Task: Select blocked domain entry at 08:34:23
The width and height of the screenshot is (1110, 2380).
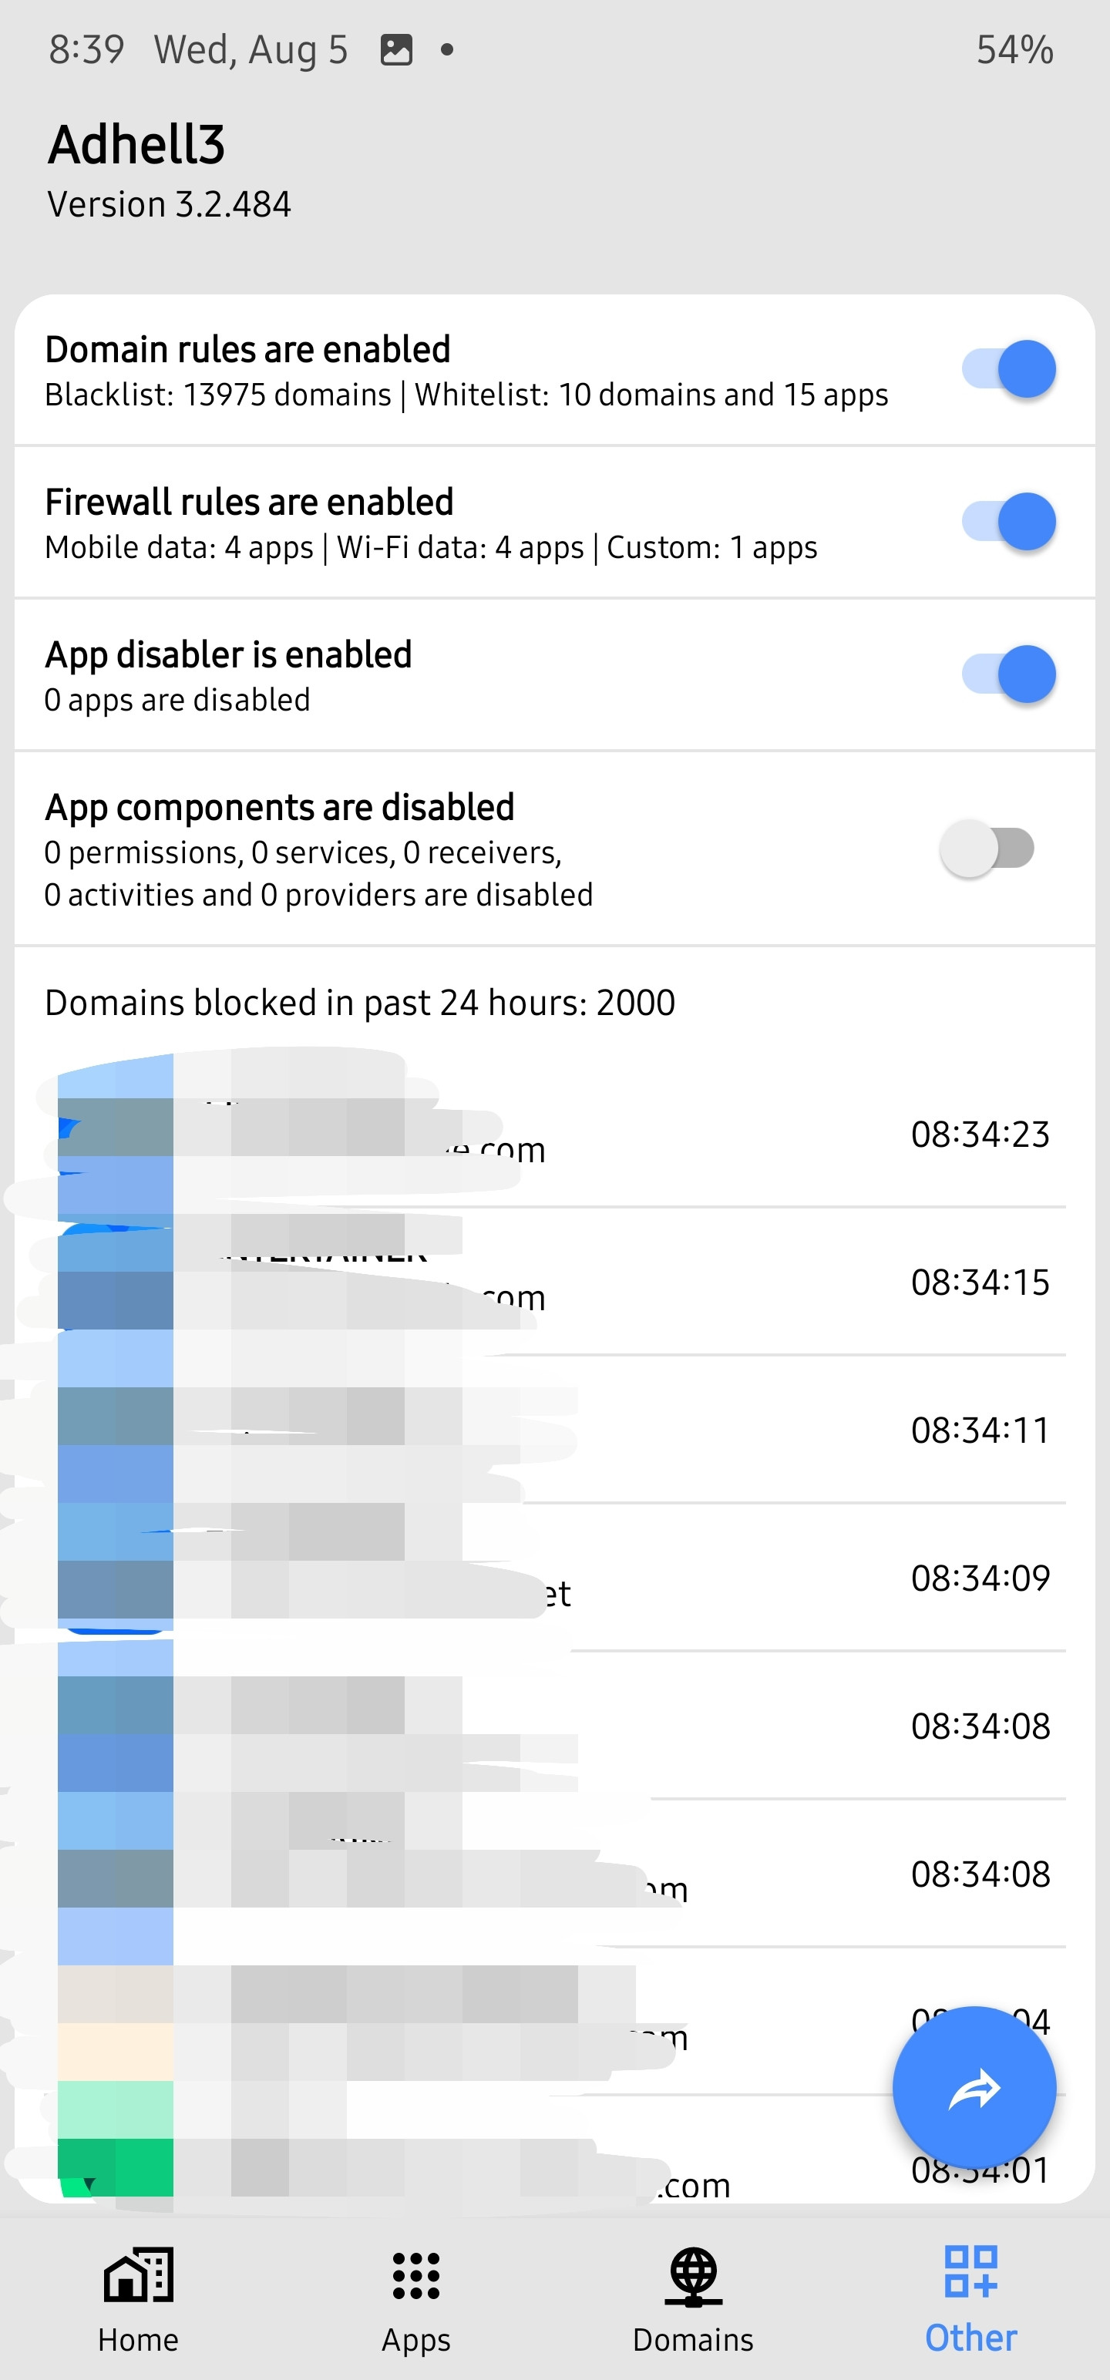Action: tap(554, 1133)
